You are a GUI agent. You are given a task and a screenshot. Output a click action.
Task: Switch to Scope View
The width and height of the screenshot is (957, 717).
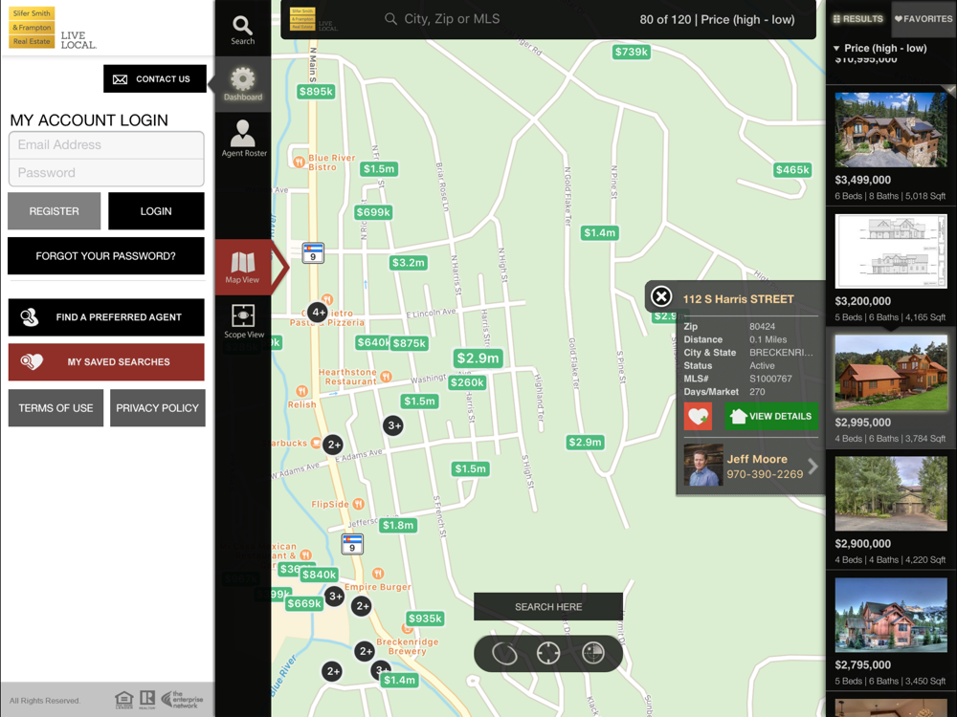pyautogui.click(x=243, y=321)
